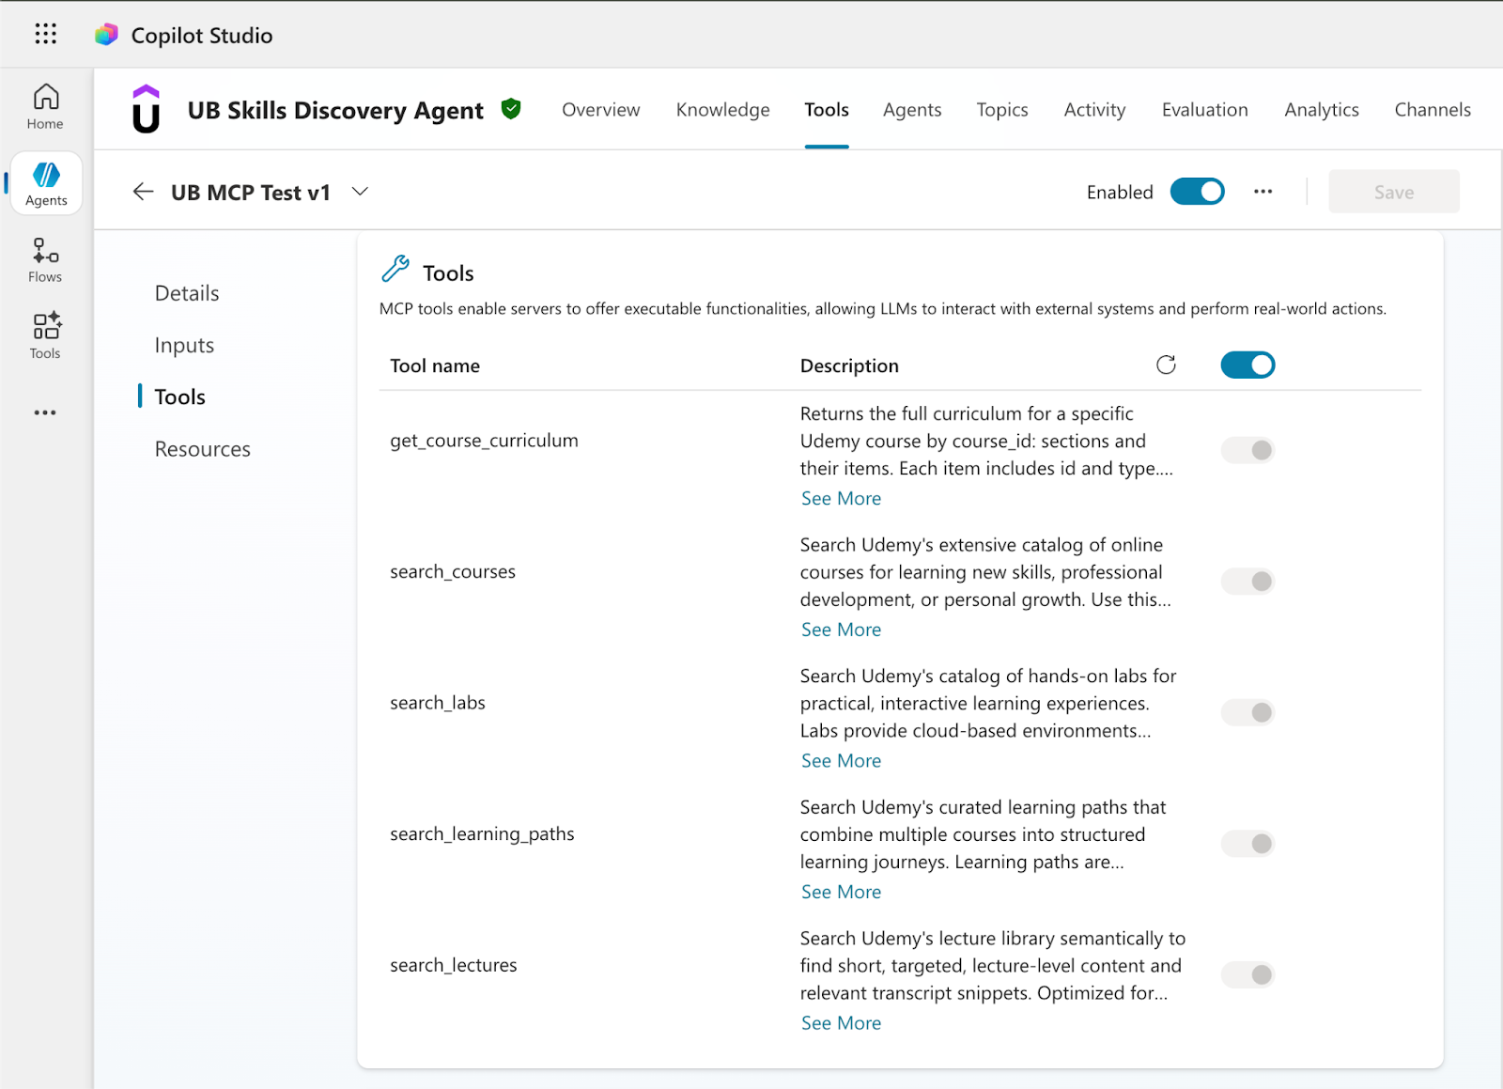
Task: Open the Evaluation tab
Action: (x=1205, y=110)
